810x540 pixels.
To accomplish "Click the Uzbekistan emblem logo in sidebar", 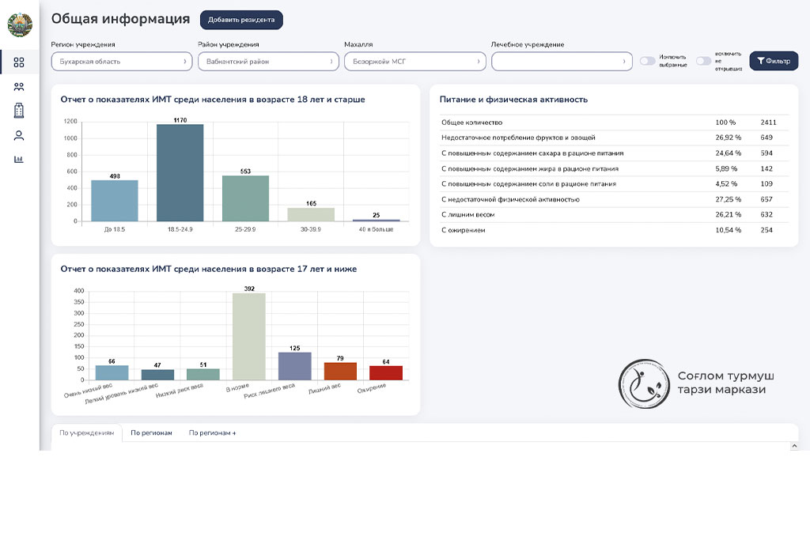I will (20, 25).
